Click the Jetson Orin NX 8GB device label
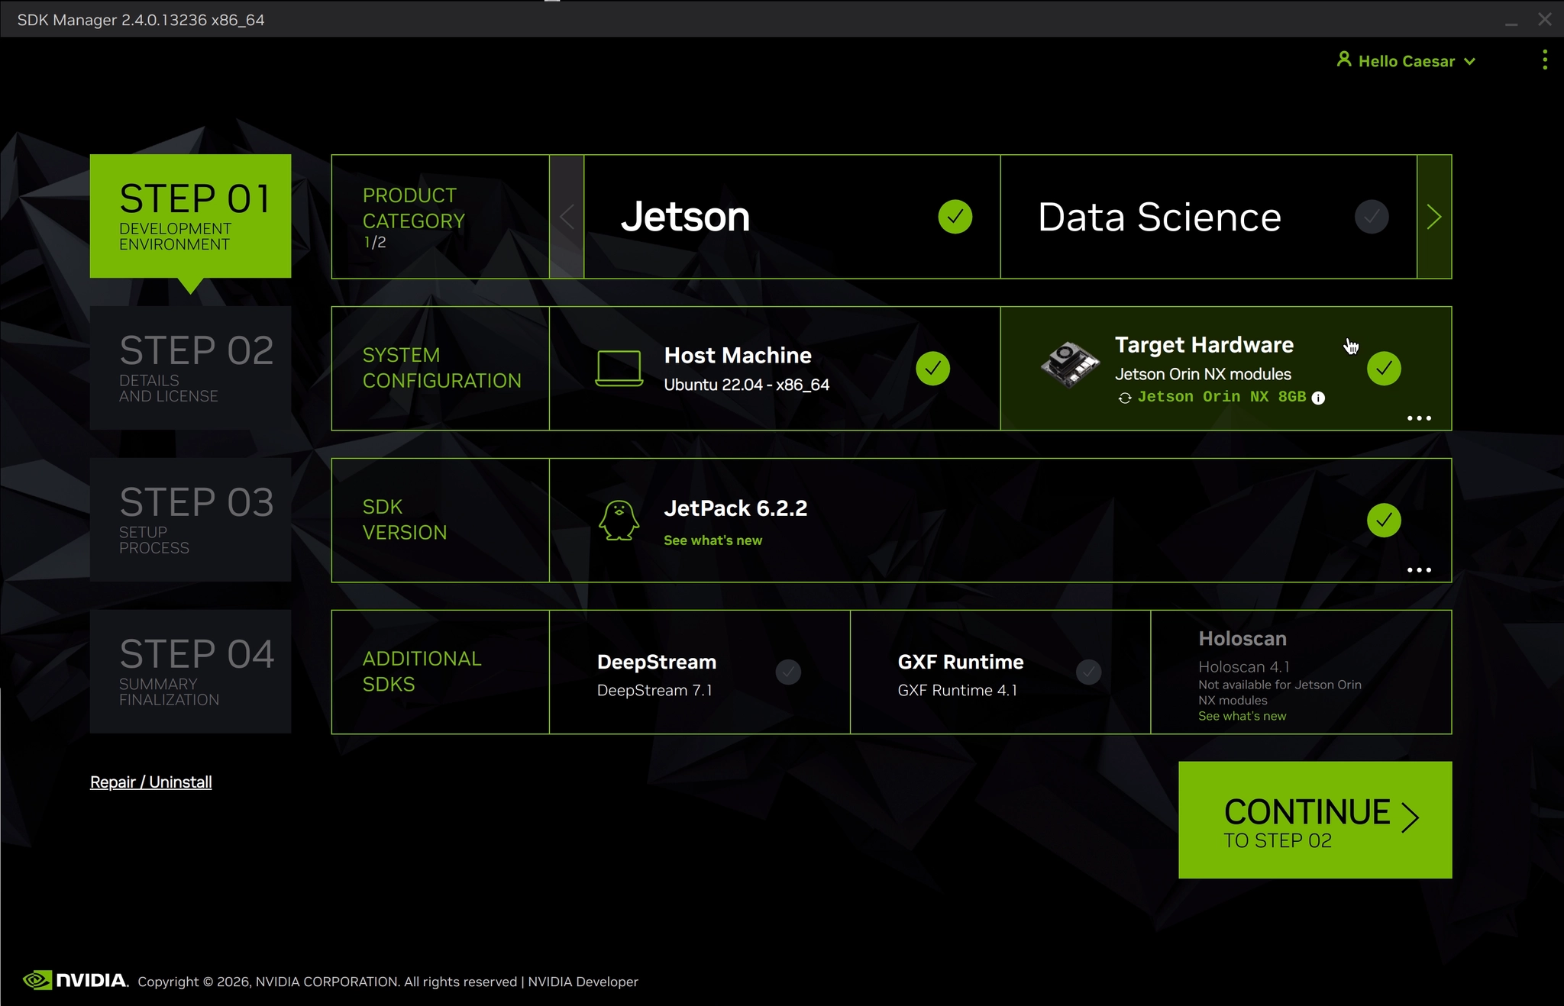The image size is (1564, 1006). pyautogui.click(x=1221, y=397)
